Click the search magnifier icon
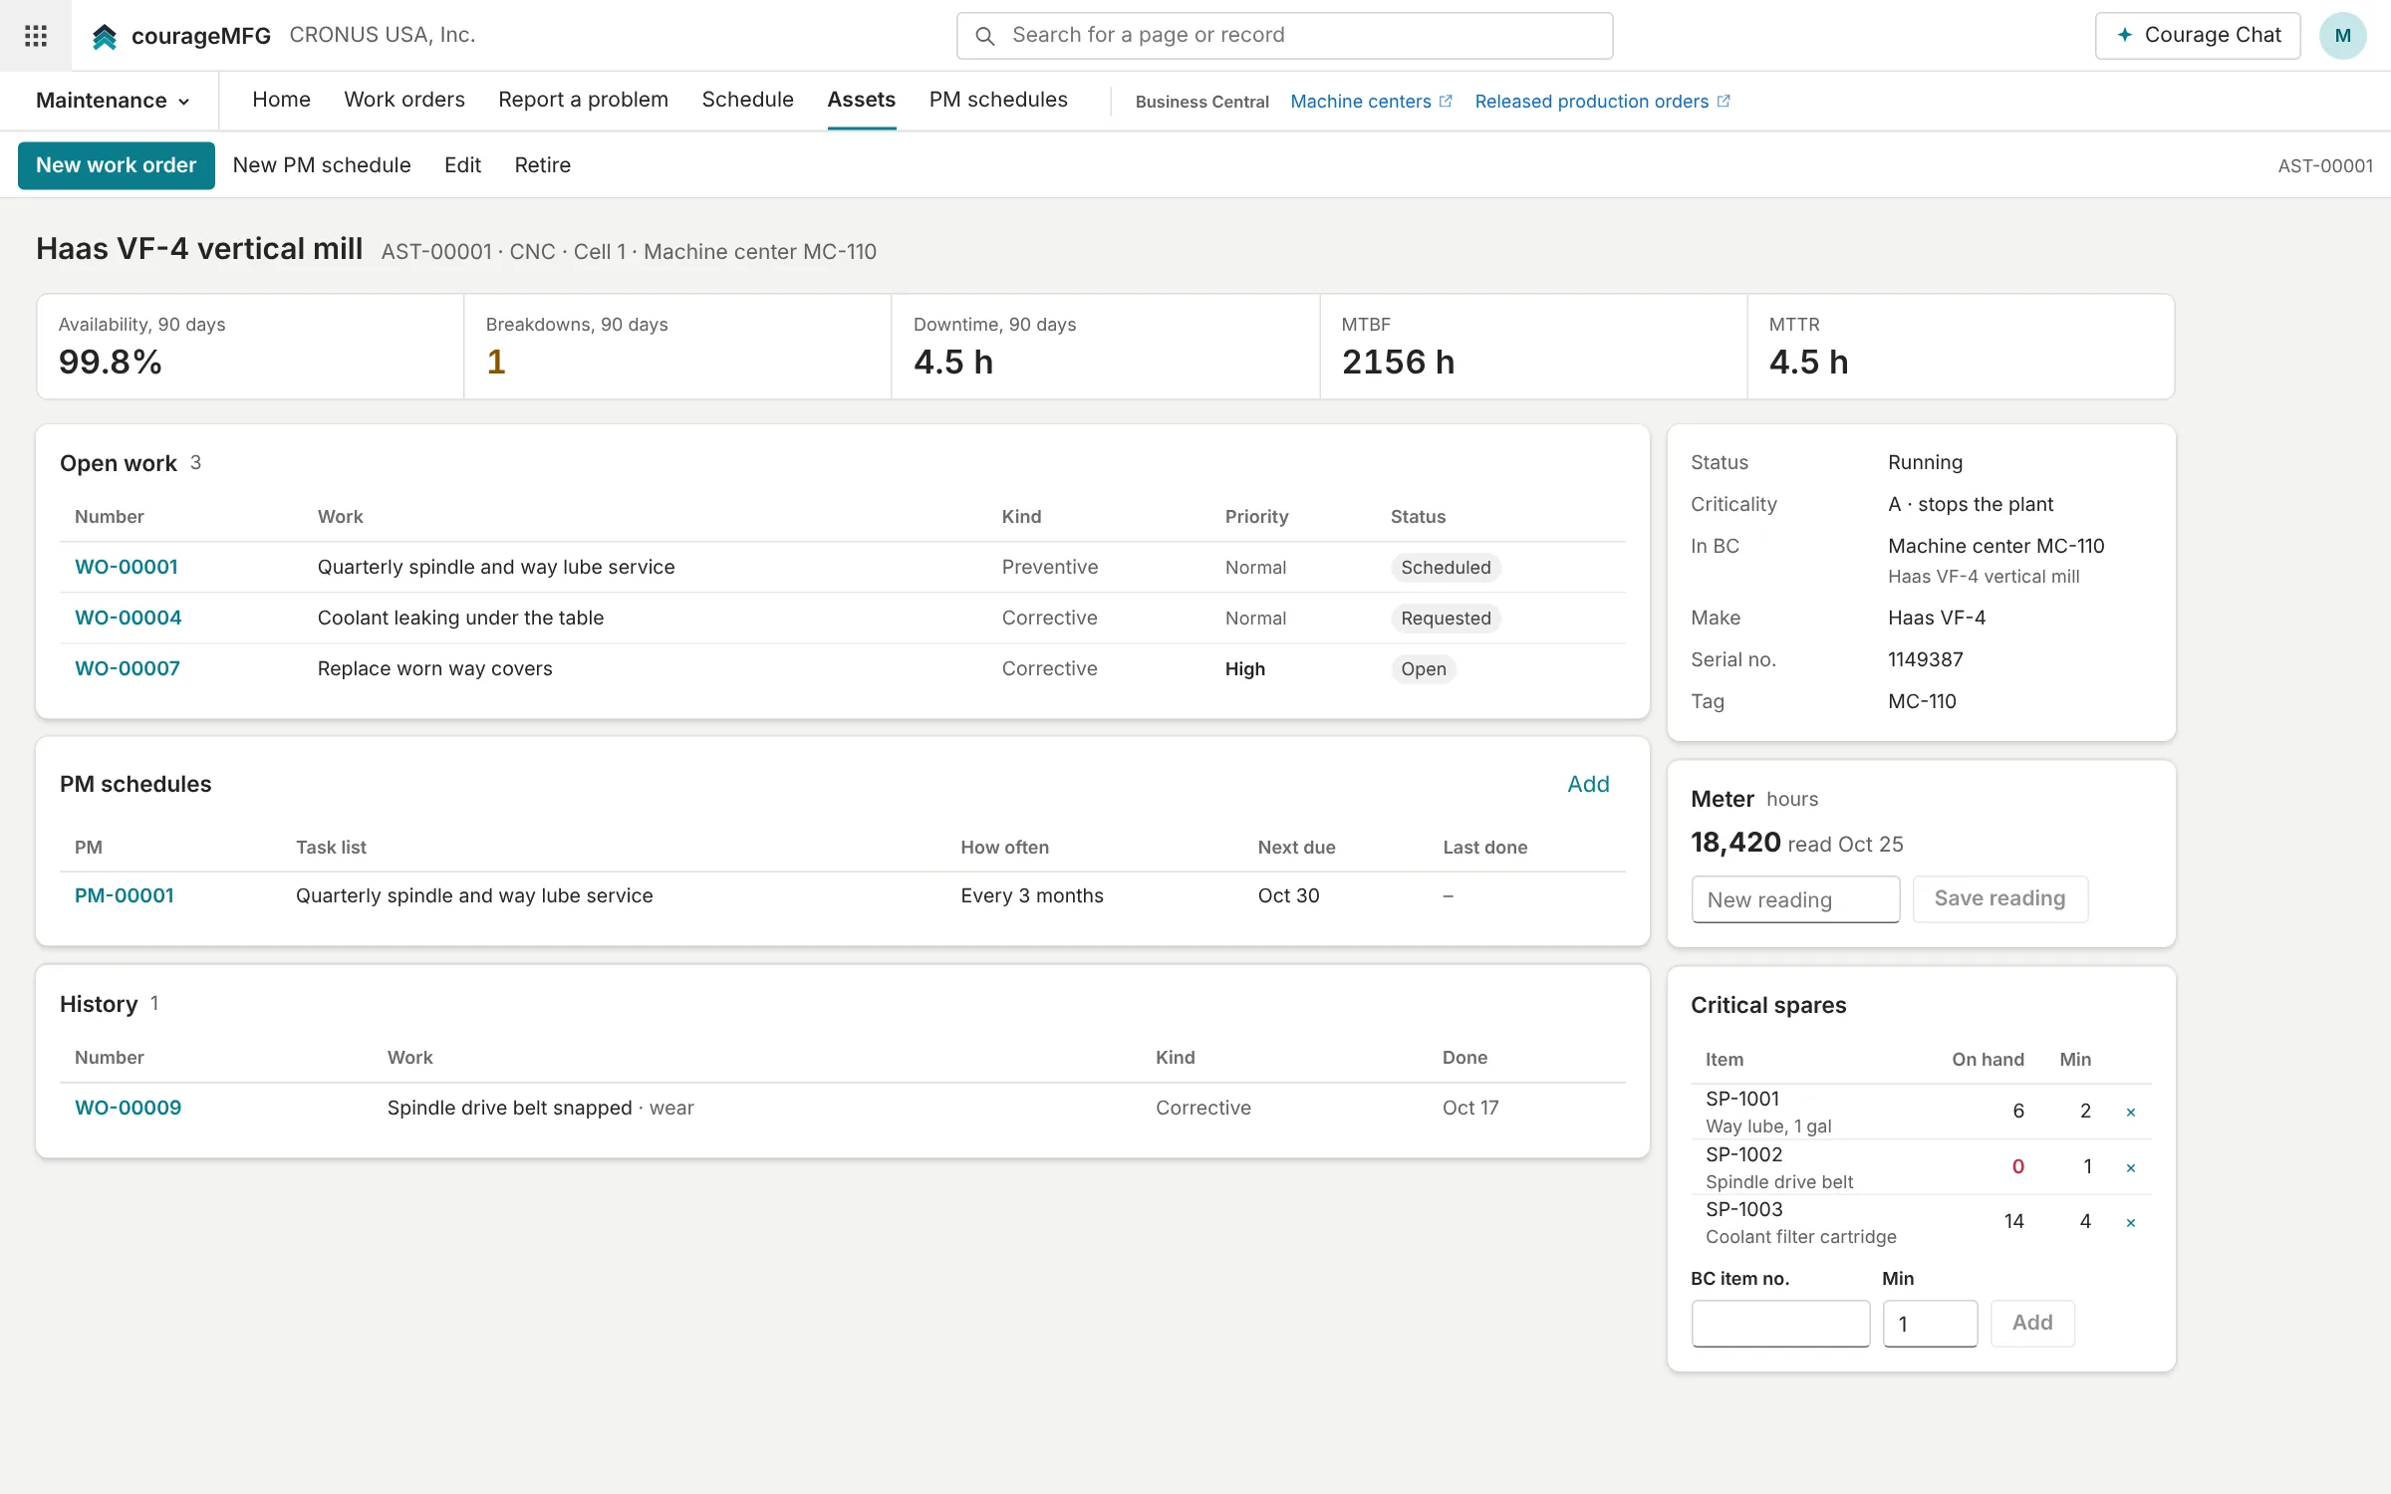The image size is (2391, 1494). [x=984, y=36]
